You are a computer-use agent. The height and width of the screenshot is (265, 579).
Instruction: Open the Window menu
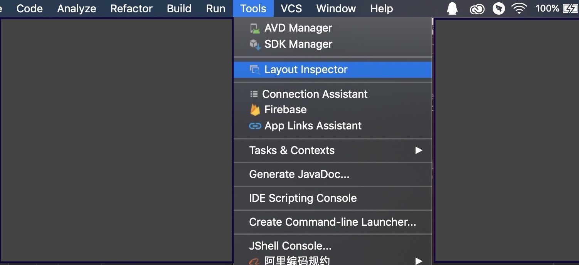[x=336, y=8]
